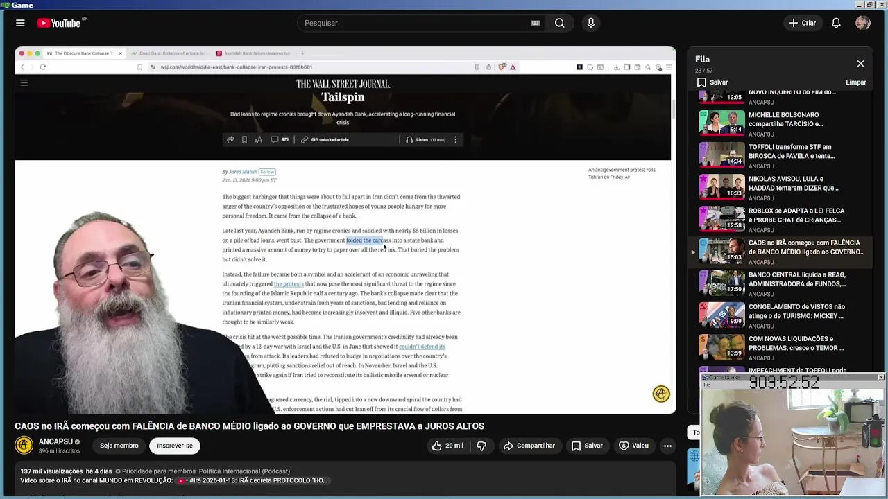The image size is (888, 499).
Task: Open the 475 comments icon
Action: click(x=280, y=139)
